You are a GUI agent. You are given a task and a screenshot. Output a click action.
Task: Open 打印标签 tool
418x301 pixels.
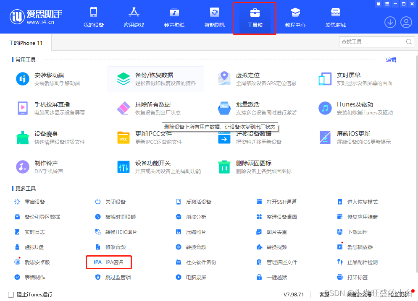click(352, 277)
